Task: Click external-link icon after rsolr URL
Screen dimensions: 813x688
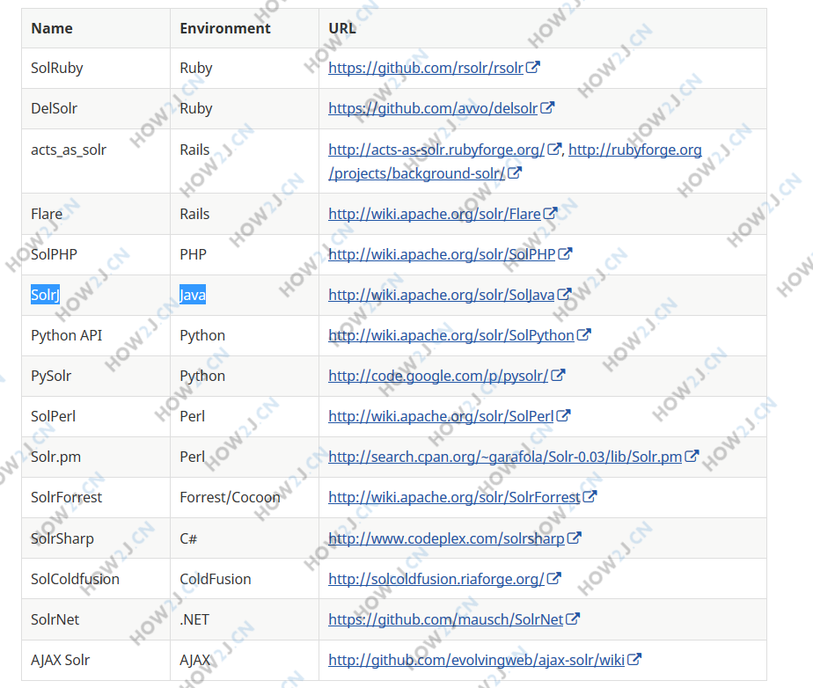Action: pos(533,67)
